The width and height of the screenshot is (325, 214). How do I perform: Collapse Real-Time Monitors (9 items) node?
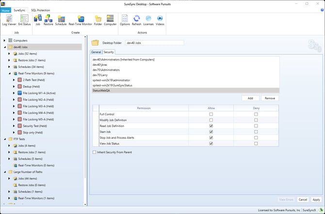click(x=9, y=74)
